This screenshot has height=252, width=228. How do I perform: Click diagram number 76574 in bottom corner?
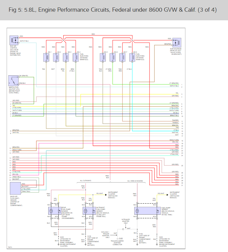(x=10, y=247)
